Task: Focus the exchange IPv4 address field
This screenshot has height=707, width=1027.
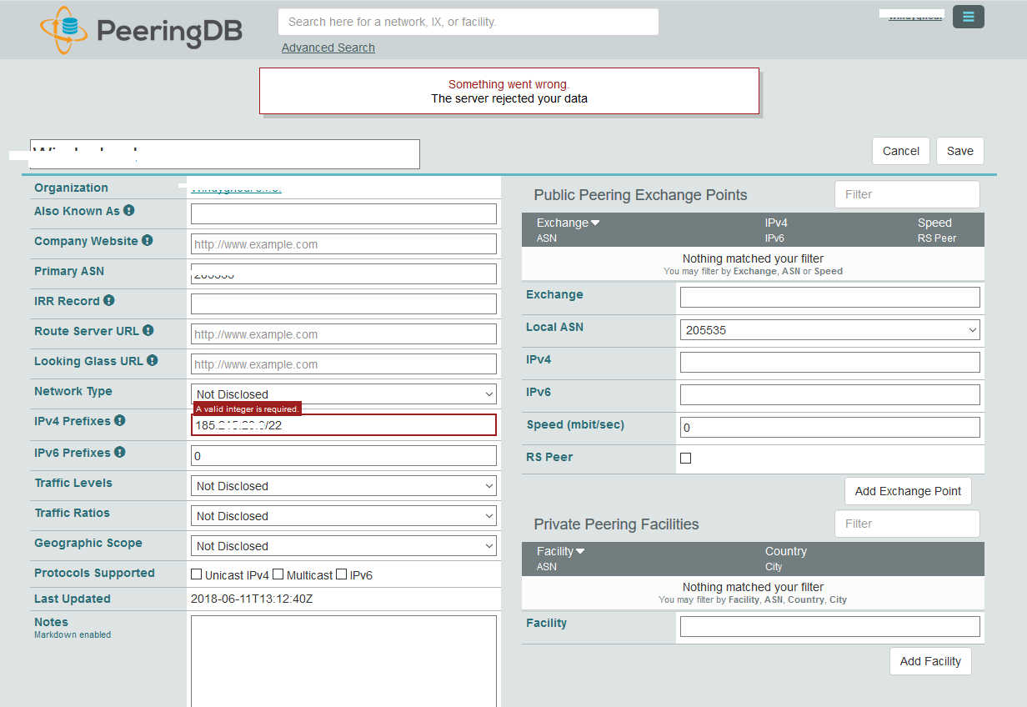Action: click(830, 363)
